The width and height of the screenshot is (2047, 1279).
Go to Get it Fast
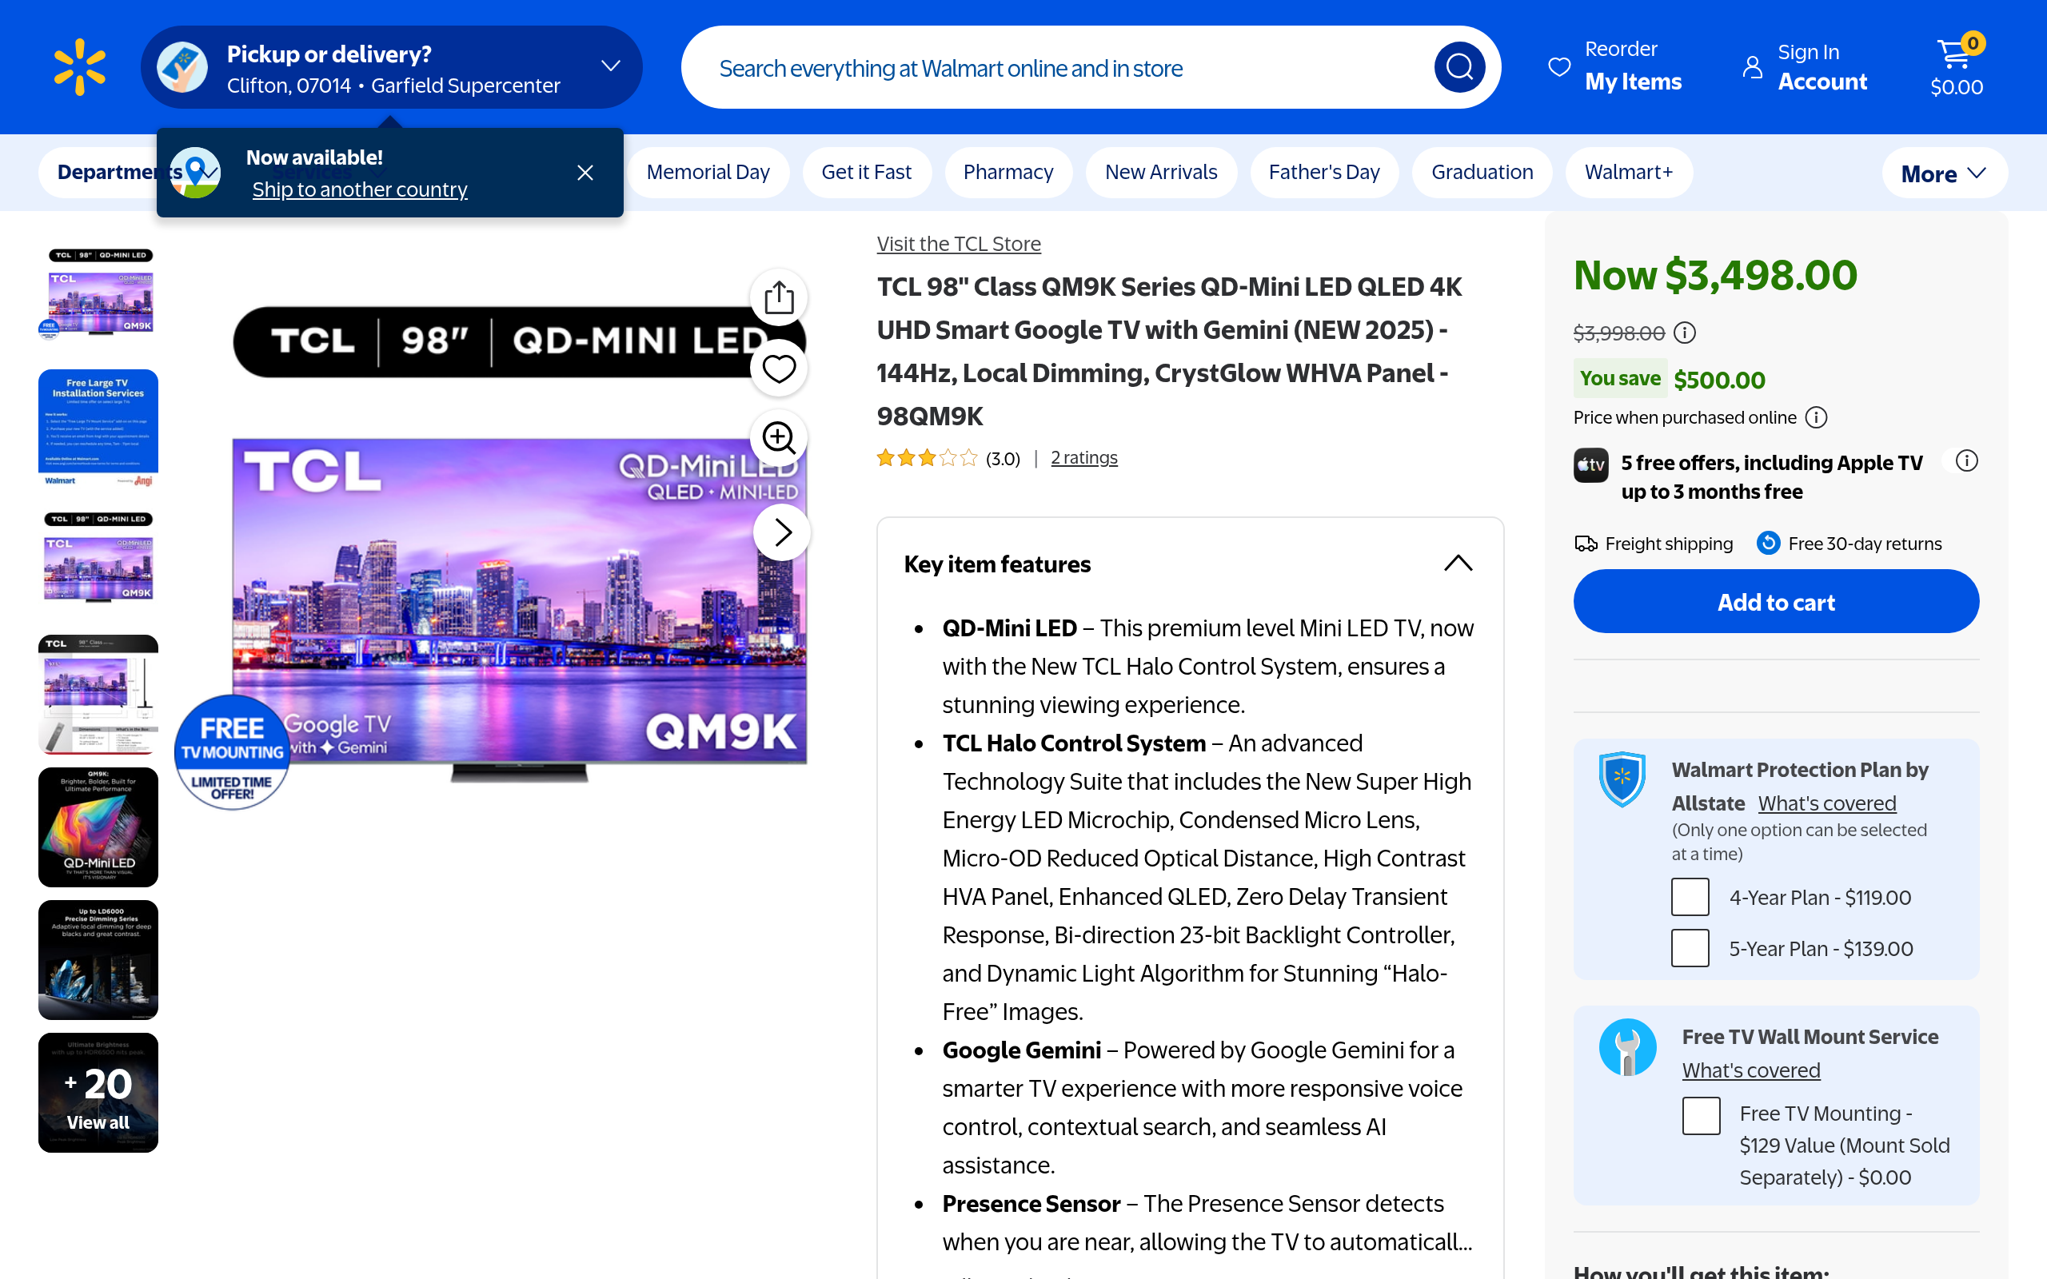(866, 173)
